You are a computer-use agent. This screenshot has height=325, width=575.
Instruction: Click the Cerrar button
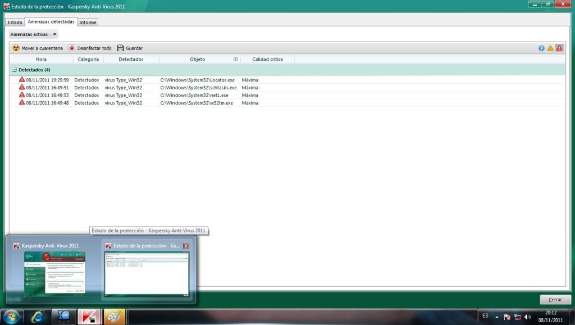(x=555, y=300)
